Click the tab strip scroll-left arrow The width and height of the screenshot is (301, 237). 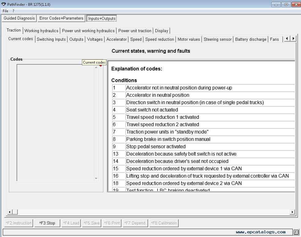point(287,39)
